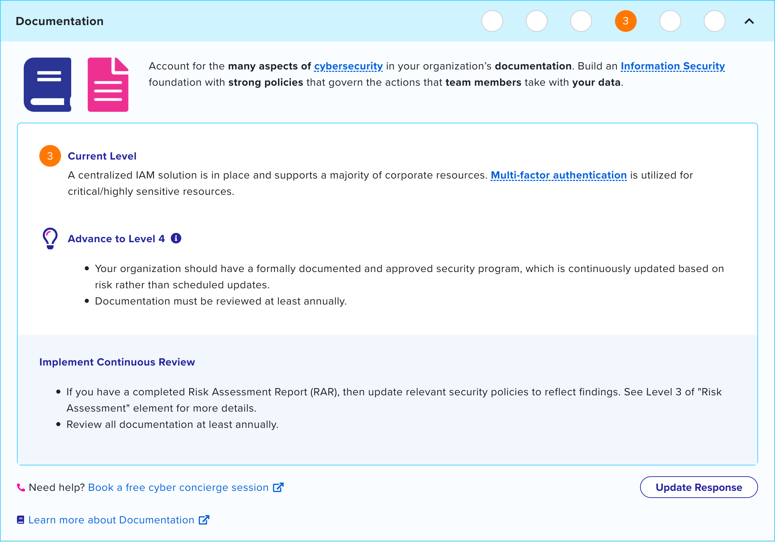Click the info icon beside Advance to Level 4

pos(176,238)
